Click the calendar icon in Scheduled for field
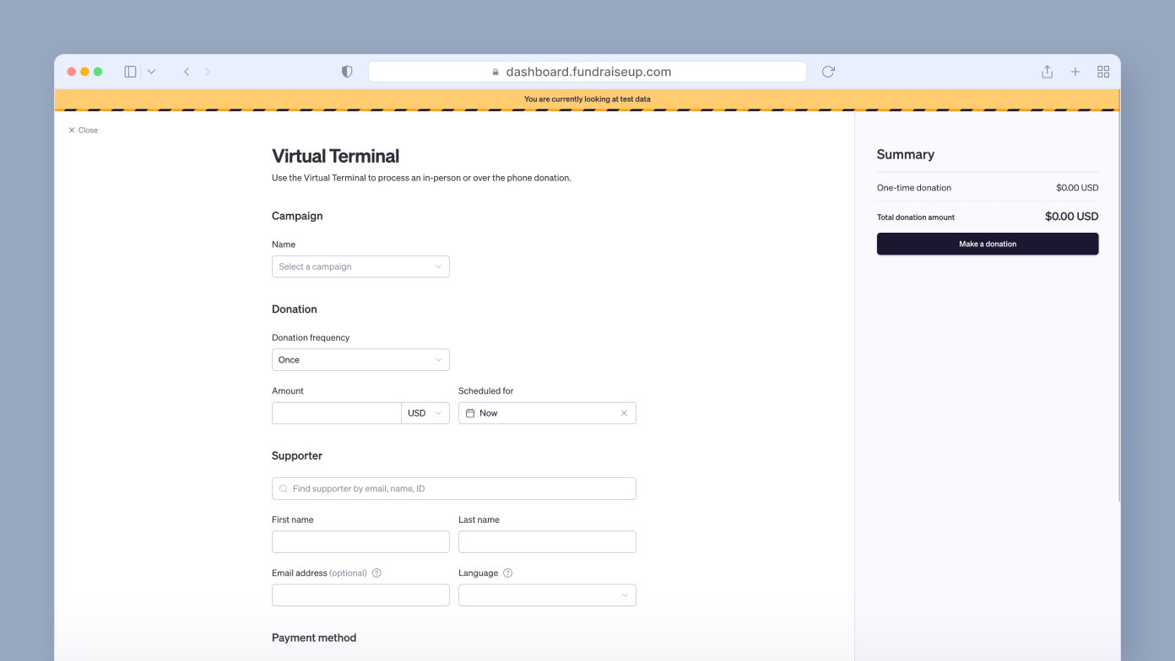 (470, 412)
